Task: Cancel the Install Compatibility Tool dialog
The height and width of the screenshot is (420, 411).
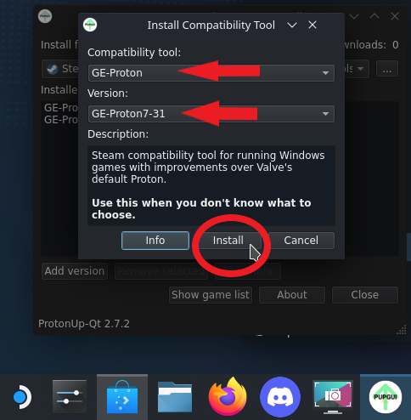Action: pyautogui.click(x=301, y=241)
